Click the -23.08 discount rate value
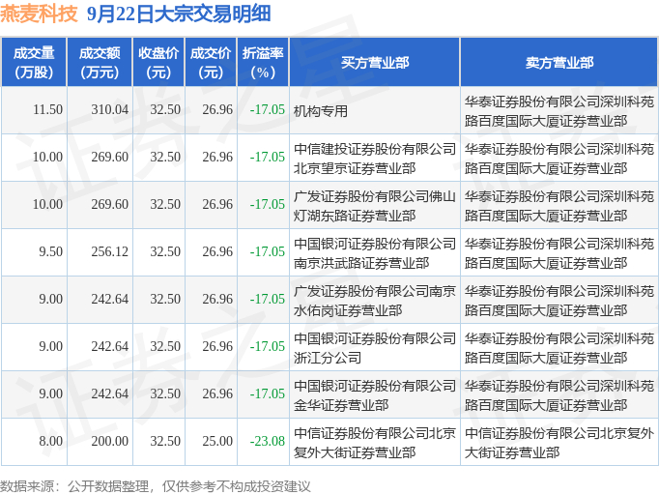 (268, 441)
